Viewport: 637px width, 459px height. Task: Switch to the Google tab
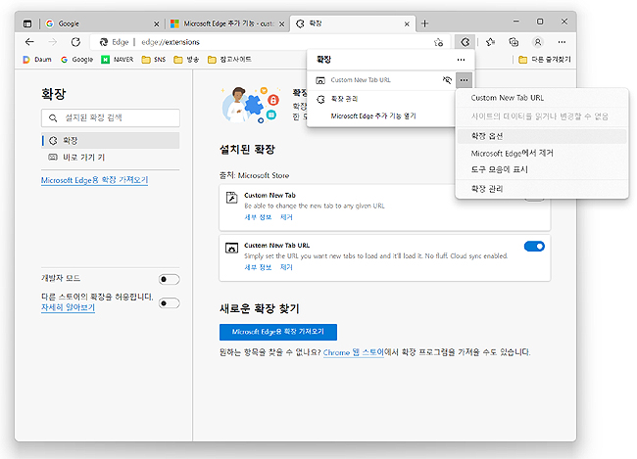(102, 23)
